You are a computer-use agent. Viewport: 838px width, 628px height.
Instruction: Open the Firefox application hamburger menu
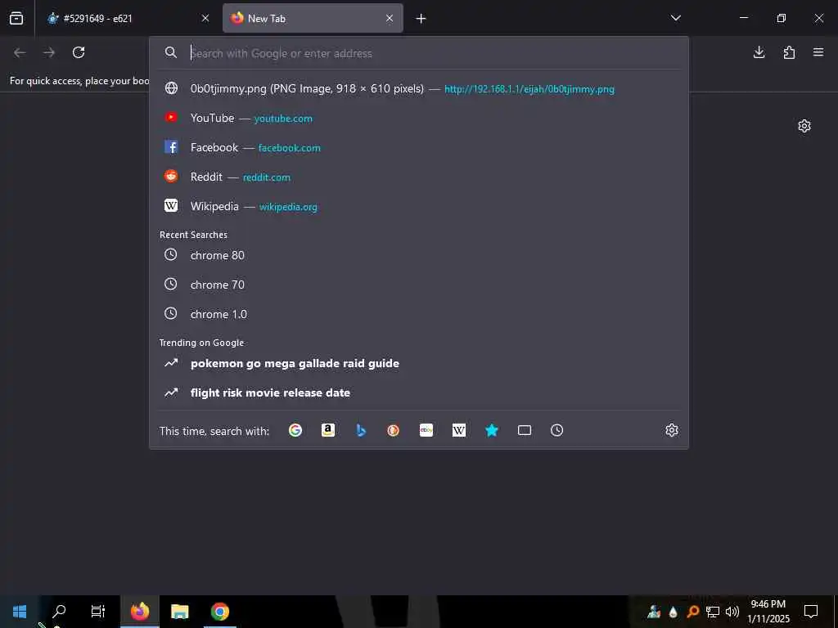coord(818,52)
